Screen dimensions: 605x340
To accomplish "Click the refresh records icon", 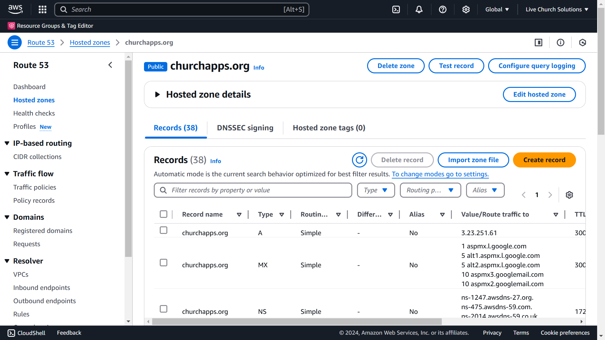I will [359, 160].
